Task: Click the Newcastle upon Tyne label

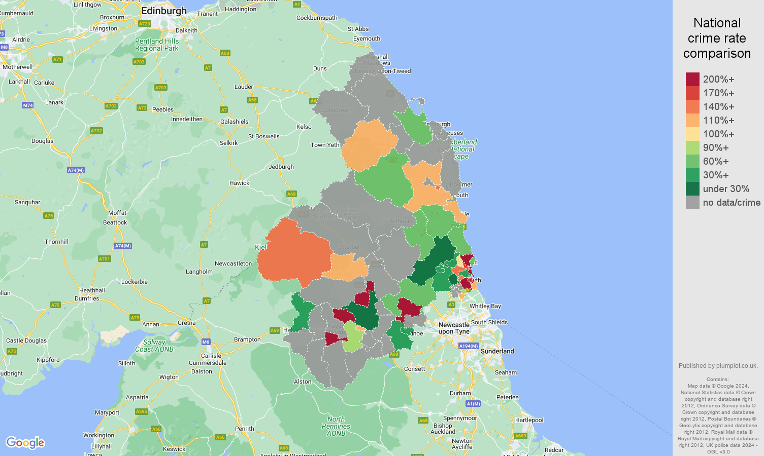Action: coord(454,328)
